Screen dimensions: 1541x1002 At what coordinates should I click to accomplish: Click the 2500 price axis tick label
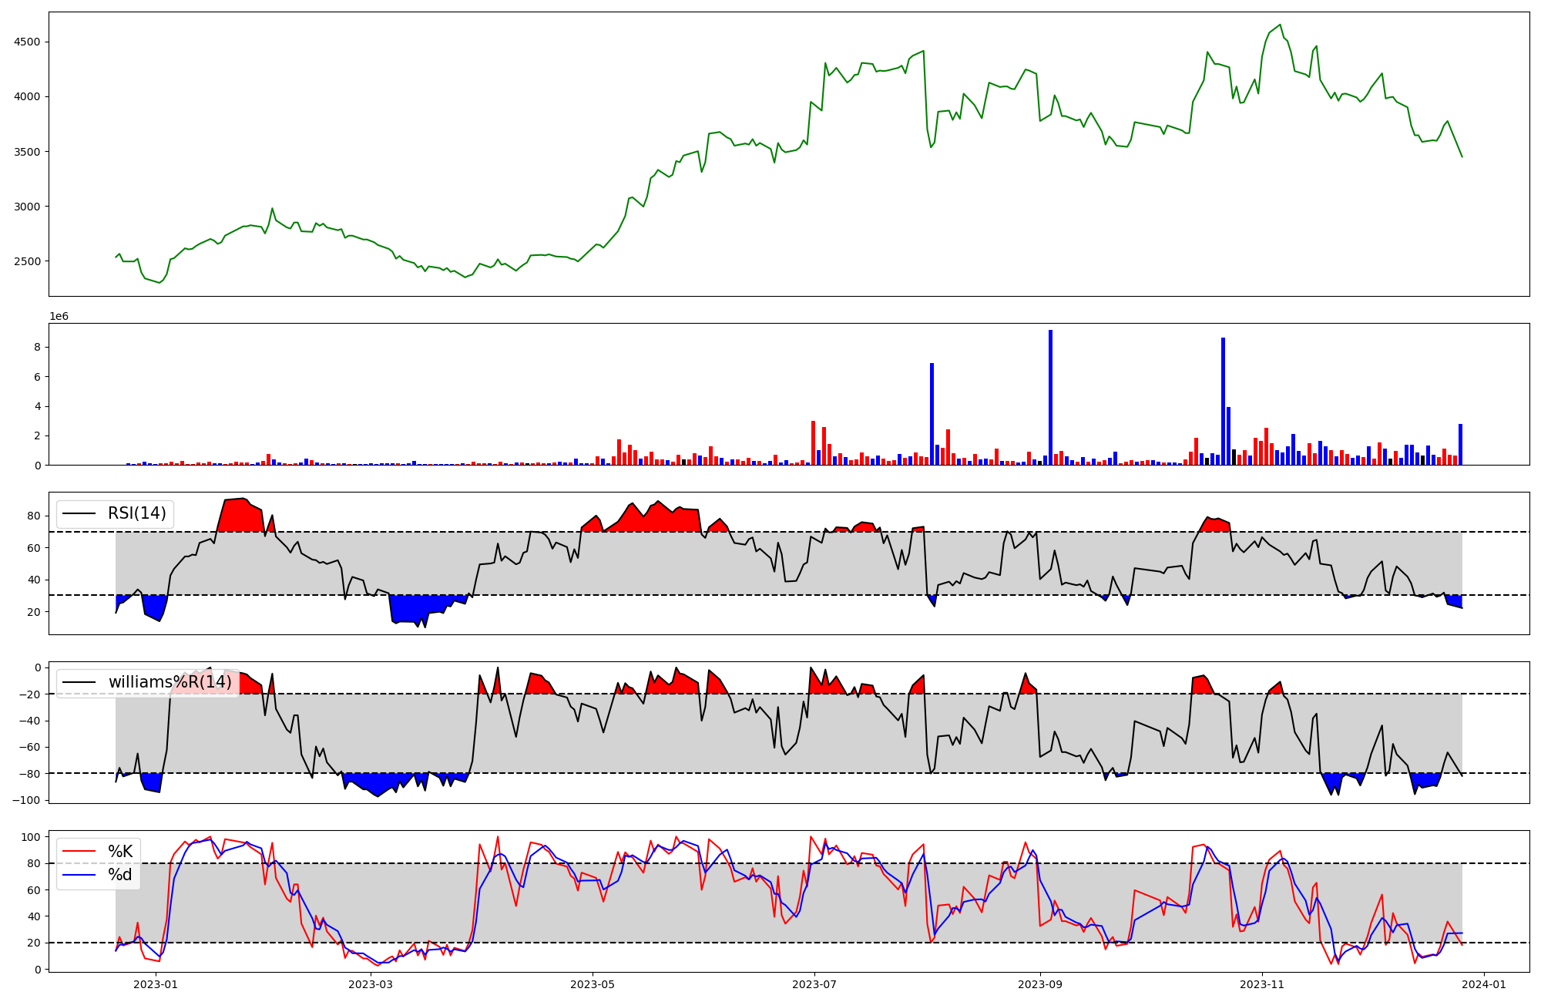coord(28,261)
